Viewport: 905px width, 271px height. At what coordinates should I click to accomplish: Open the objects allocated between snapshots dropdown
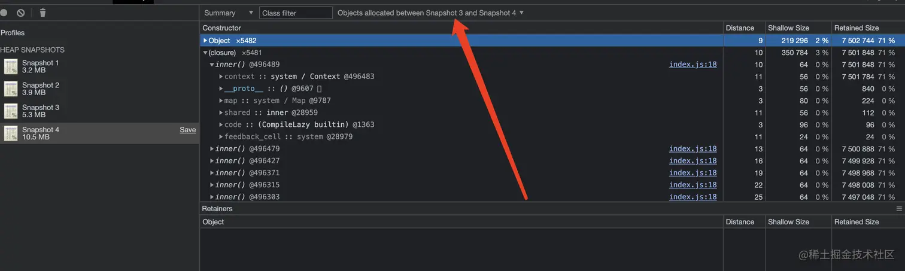430,13
